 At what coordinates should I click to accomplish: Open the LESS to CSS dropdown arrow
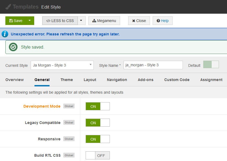pos(82,21)
